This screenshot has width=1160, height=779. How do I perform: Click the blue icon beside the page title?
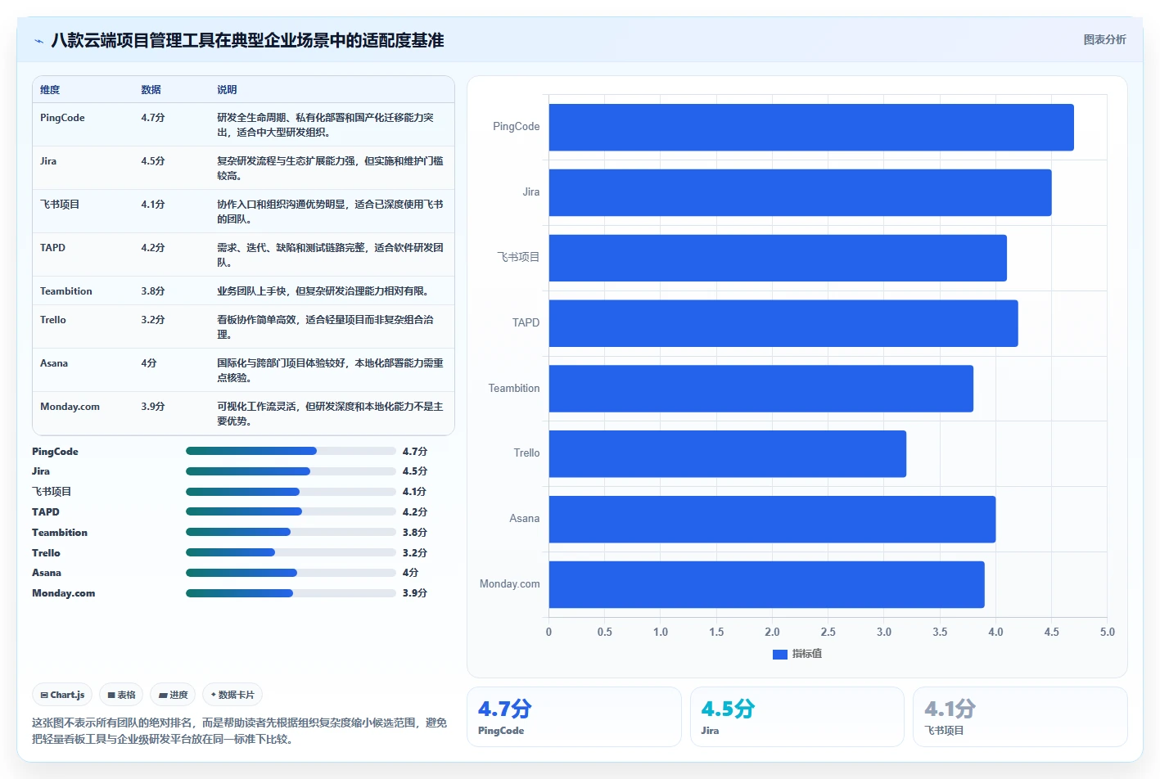pos(38,41)
